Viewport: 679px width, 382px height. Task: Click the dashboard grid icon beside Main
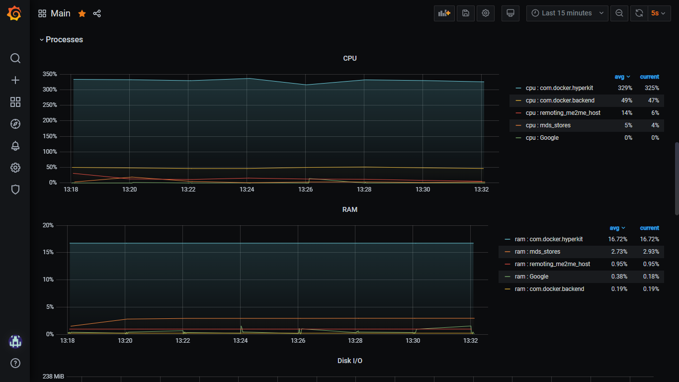pyautogui.click(x=42, y=13)
